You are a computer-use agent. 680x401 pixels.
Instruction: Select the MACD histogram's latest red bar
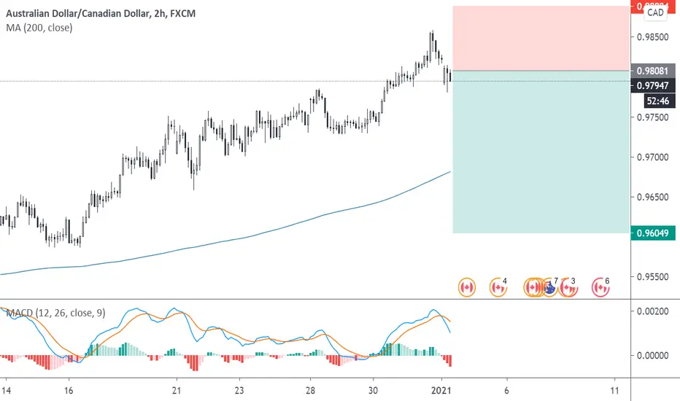[x=450, y=361]
